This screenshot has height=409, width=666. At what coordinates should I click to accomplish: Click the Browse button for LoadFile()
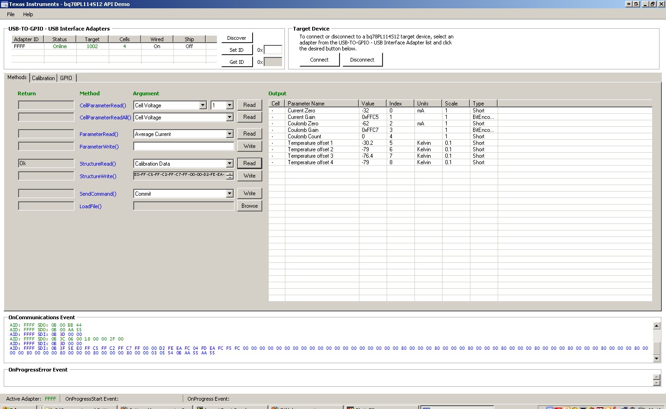pyautogui.click(x=249, y=206)
